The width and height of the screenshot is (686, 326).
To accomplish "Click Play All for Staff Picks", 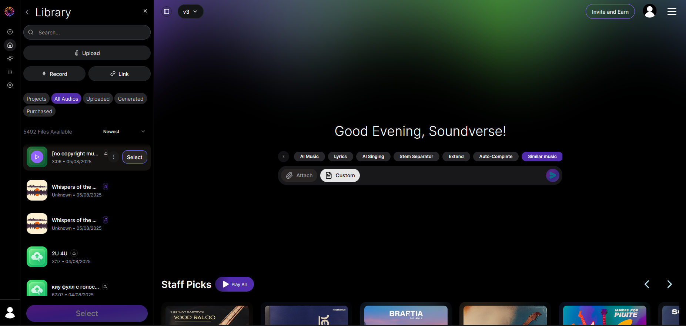I will point(234,284).
